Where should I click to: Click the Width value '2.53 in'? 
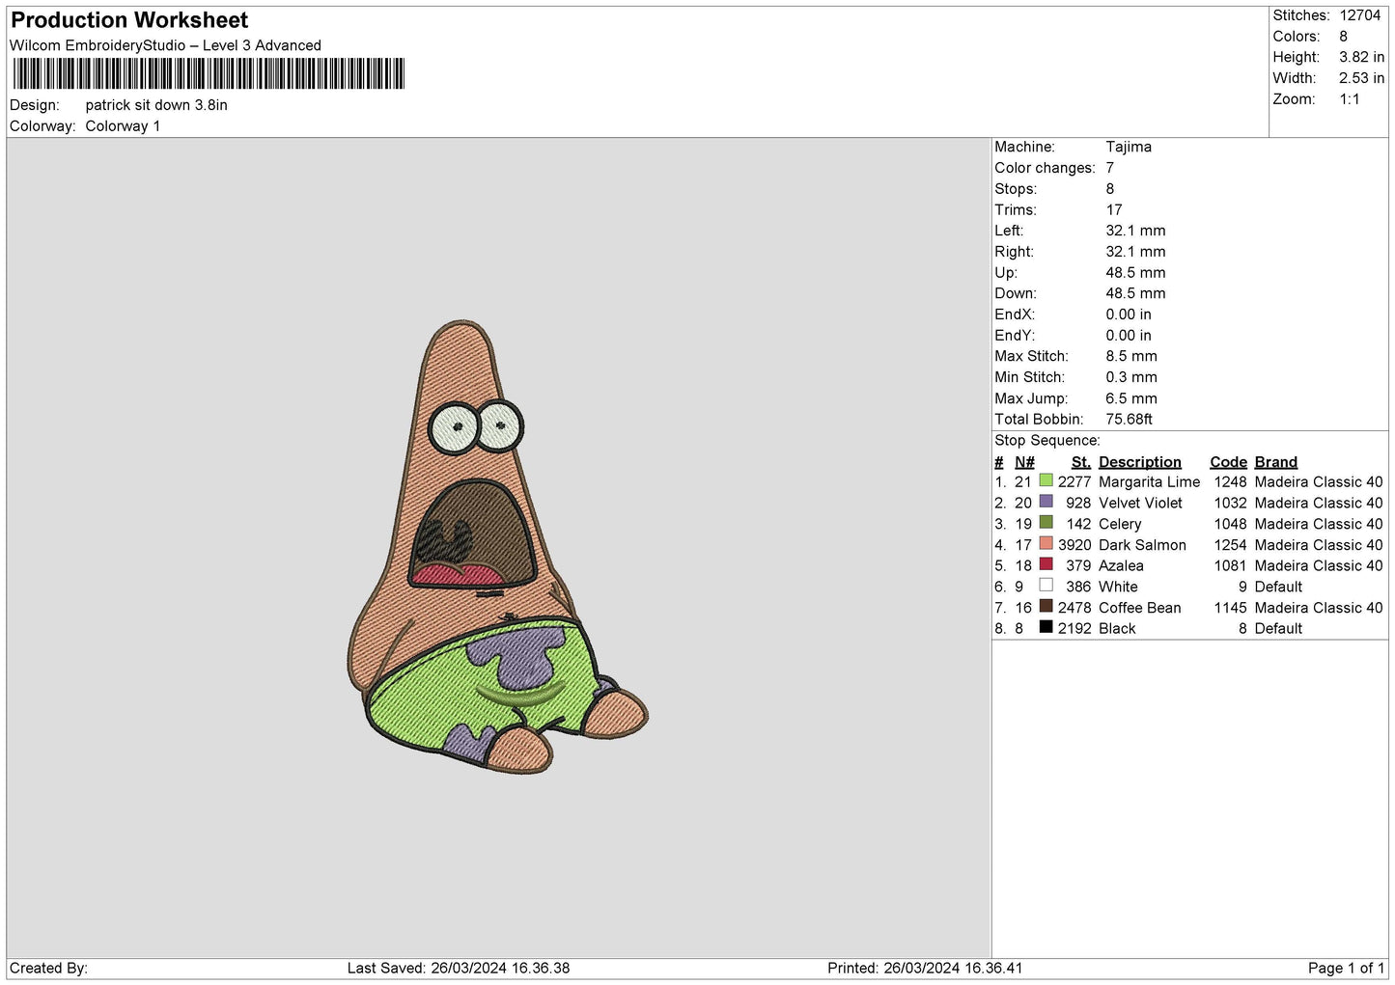[1361, 78]
